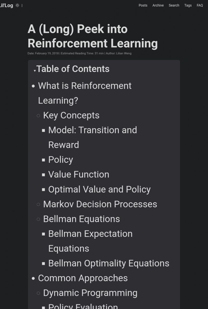The width and height of the screenshot is (208, 309).
Task: Open the Posts menu item
Action: pyautogui.click(x=143, y=5)
